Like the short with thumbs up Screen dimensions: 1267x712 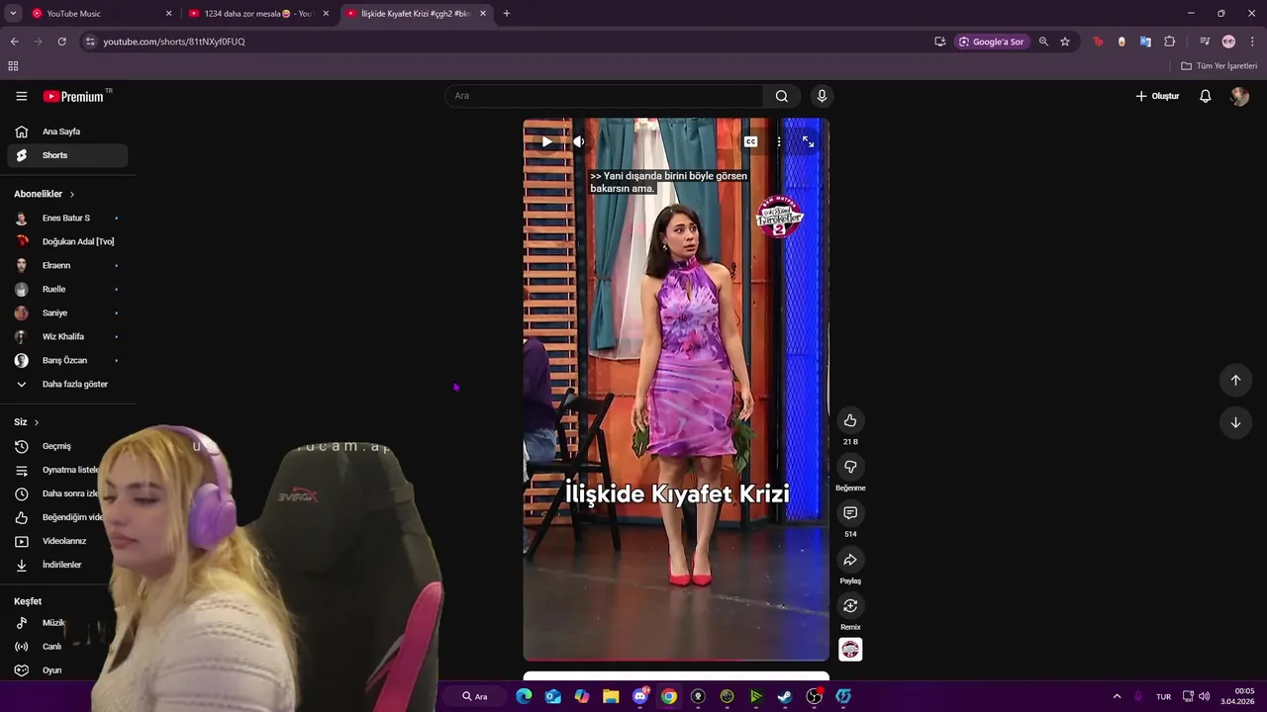[850, 421]
